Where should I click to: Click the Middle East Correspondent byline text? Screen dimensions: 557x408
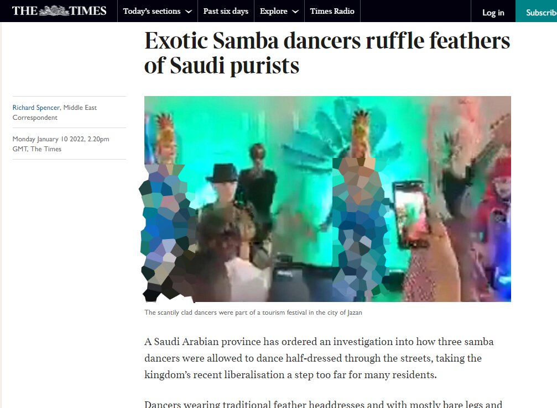[x=55, y=113]
